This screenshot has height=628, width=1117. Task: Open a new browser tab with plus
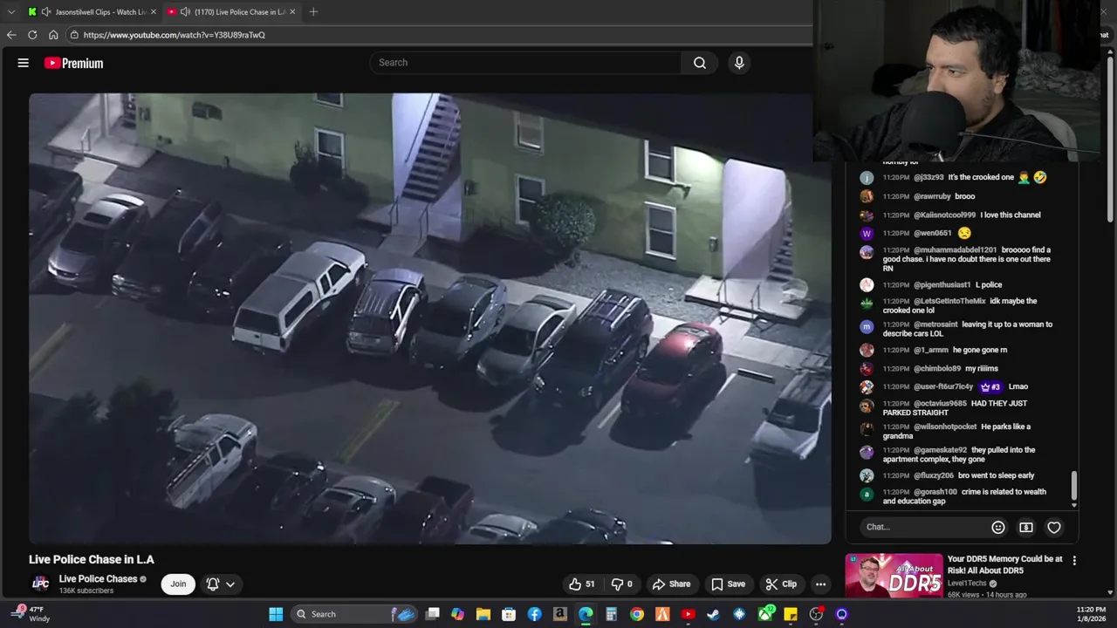tap(313, 11)
